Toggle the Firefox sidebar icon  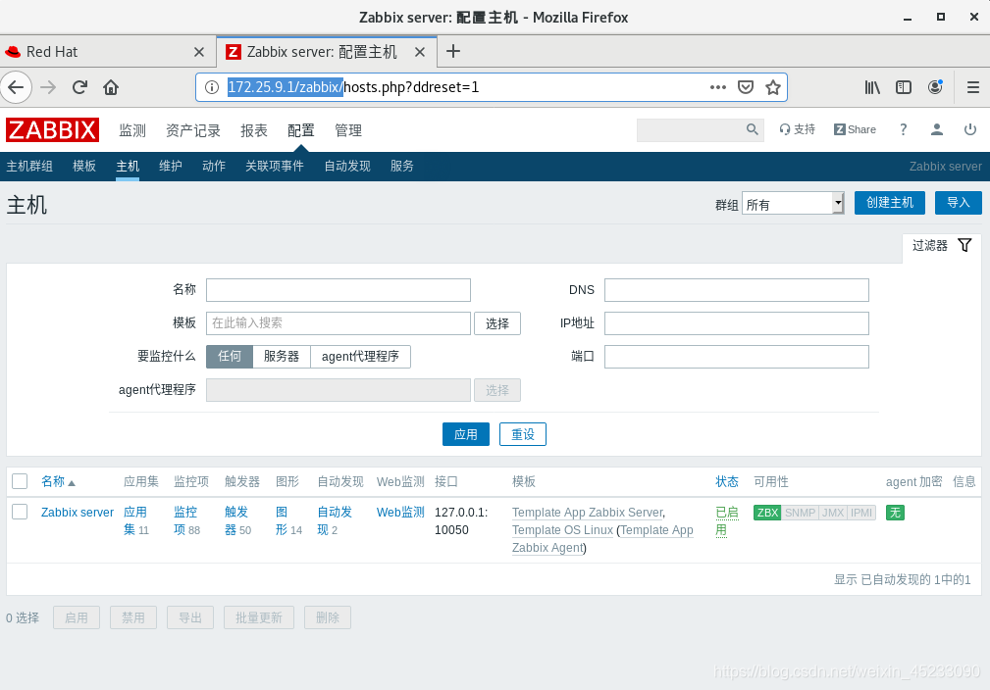point(904,87)
